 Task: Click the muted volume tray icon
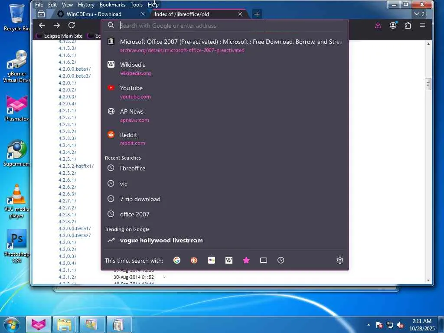(x=400, y=325)
